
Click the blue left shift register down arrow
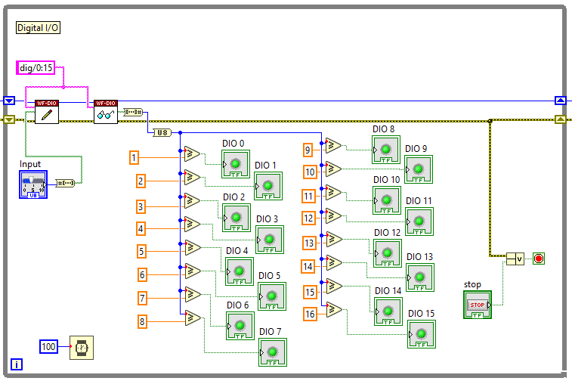pos(9,101)
